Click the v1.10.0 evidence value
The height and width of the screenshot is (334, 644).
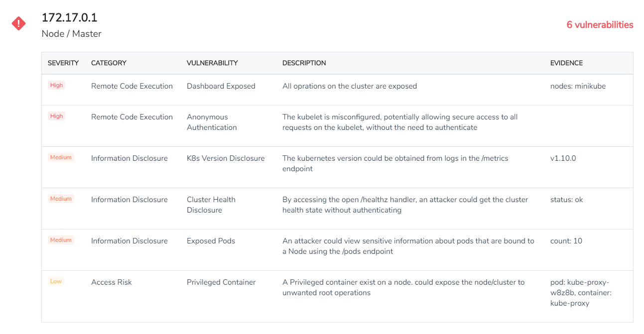[x=563, y=158]
